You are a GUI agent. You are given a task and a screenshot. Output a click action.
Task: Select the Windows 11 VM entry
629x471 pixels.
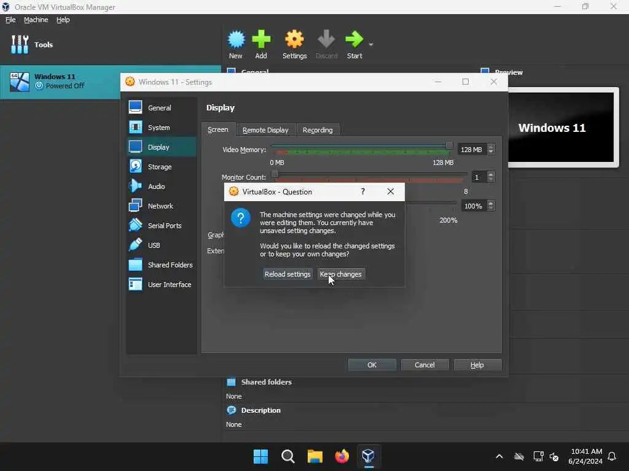[111, 82]
